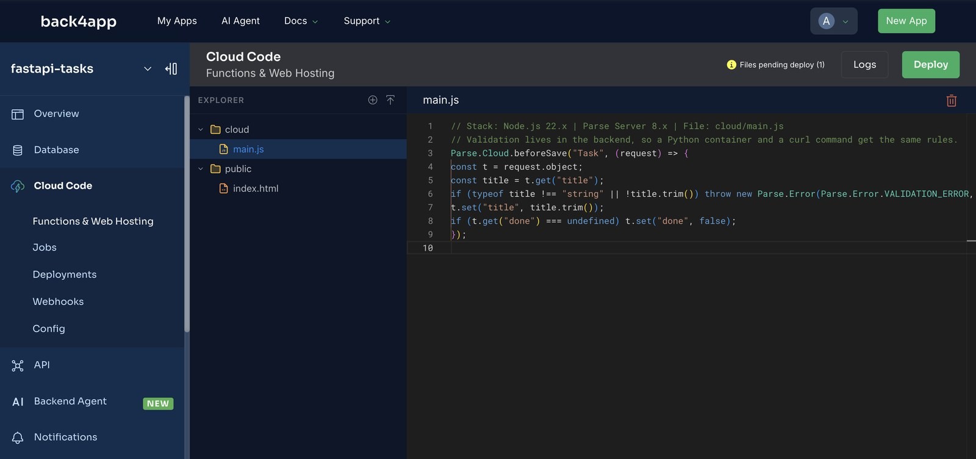Open the account avatar A menu
The image size is (976, 459).
[834, 21]
